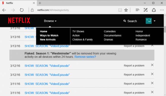The image size is (166, 96).
Task: Select the Netflix tab
Action: pos(18,3)
